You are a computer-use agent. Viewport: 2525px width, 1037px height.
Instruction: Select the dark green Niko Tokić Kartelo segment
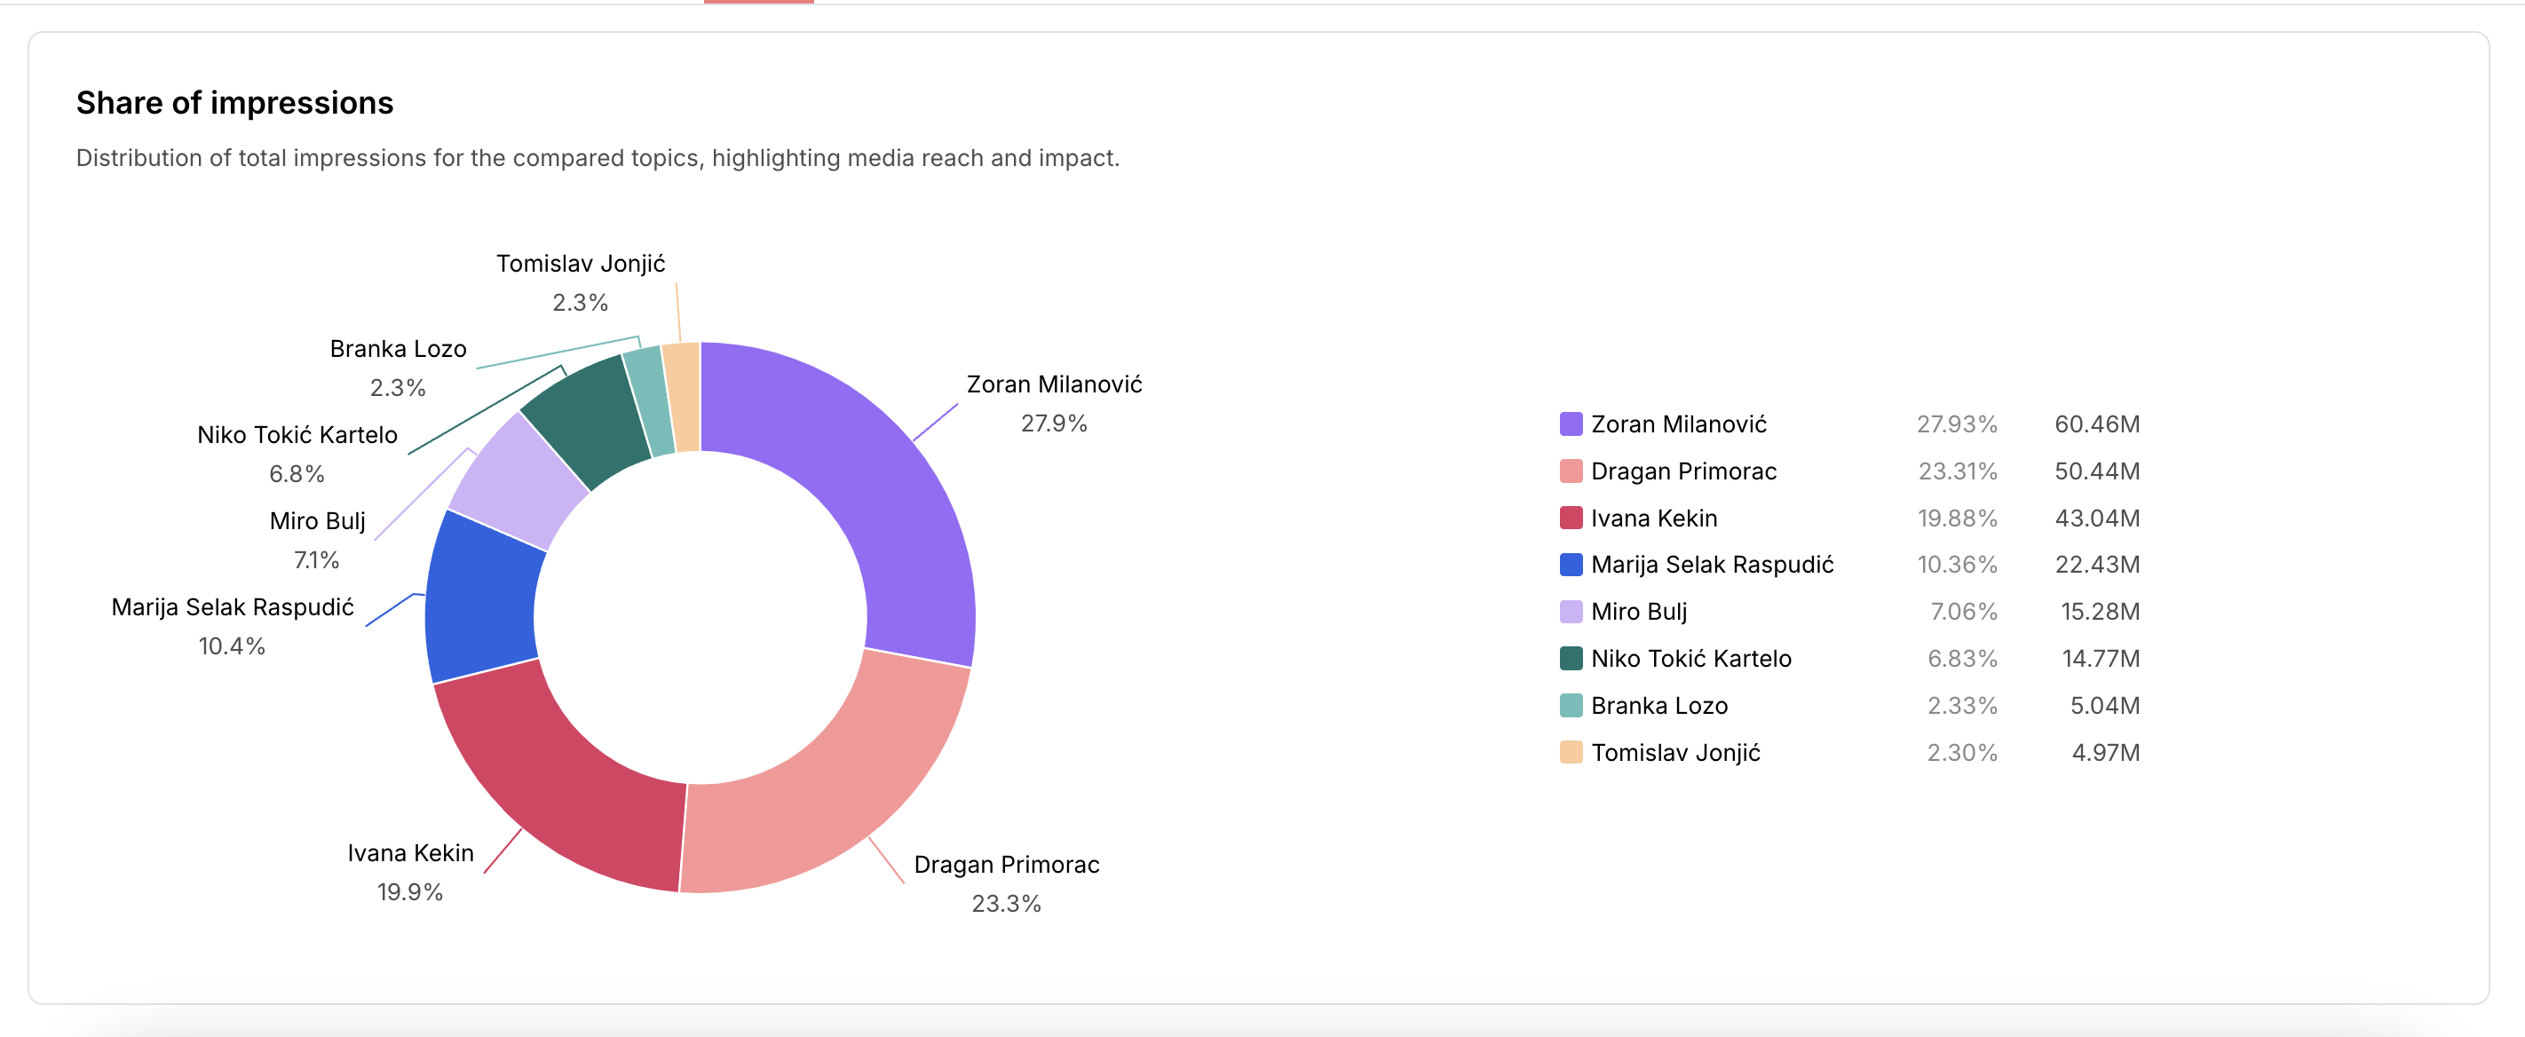click(x=588, y=416)
